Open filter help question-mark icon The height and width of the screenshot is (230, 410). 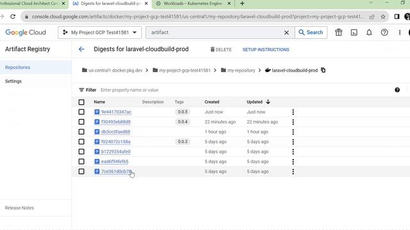click(x=397, y=90)
